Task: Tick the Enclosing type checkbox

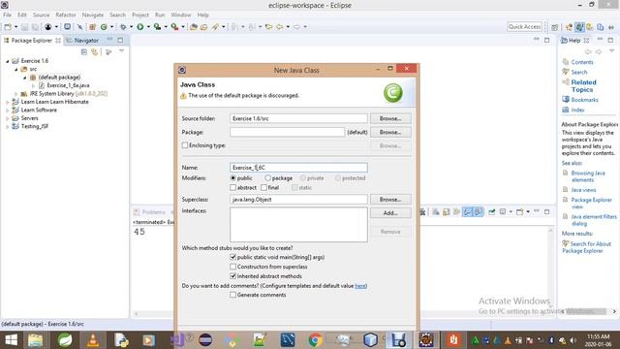Action: tap(185, 145)
